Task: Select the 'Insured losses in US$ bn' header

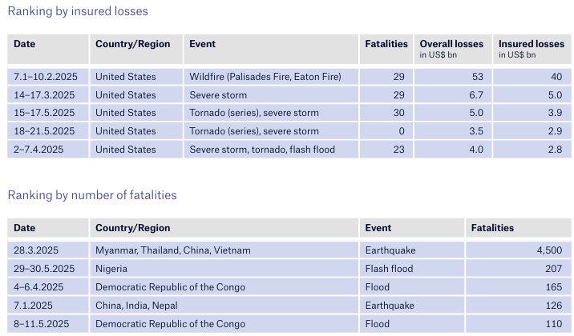Action: (532, 50)
